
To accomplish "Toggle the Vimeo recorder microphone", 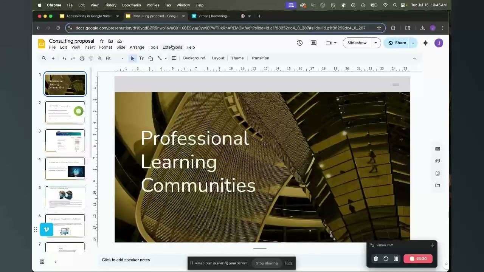I will click(x=432, y=245).
